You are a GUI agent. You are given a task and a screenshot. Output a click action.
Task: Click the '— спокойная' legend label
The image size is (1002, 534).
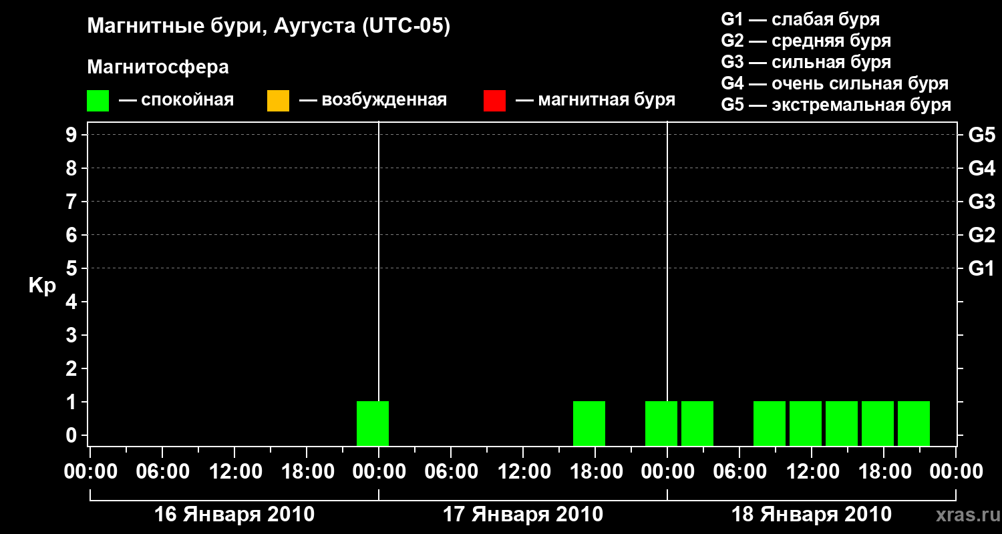[x=176, y=100]
